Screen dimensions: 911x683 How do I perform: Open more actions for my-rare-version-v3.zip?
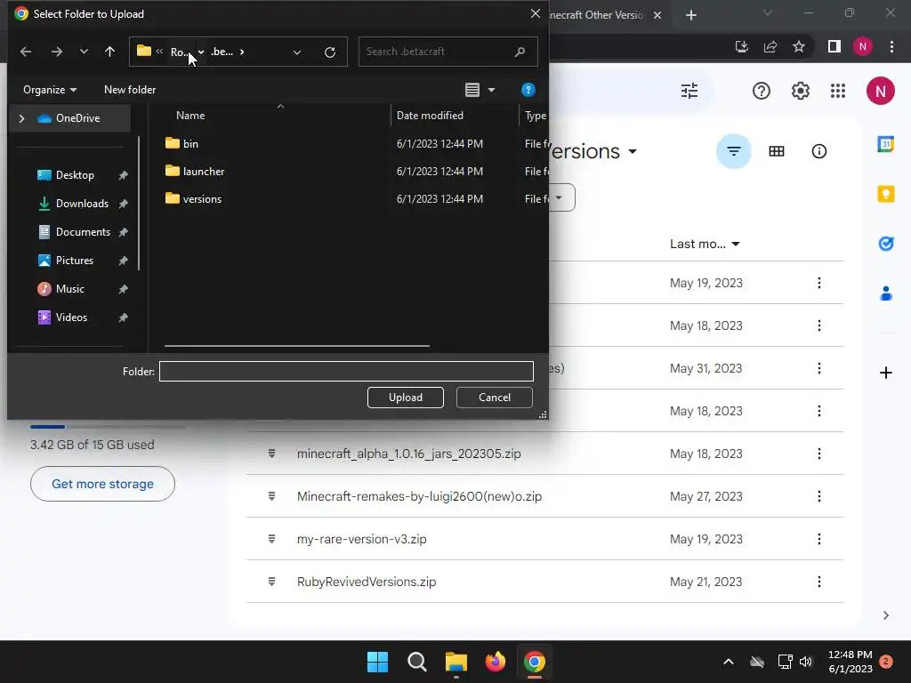819,539
